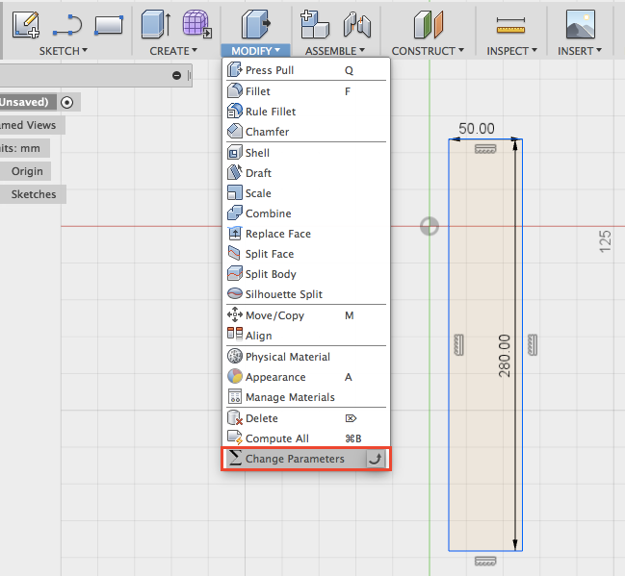Click the Joint icon in Assemble

coord(357,25)
